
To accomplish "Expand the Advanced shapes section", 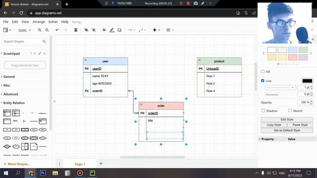I will tap(10, 94).
